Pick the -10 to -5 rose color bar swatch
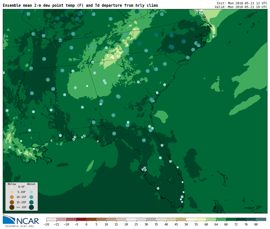This screenshot has width=270, height=229. point(71,219)
